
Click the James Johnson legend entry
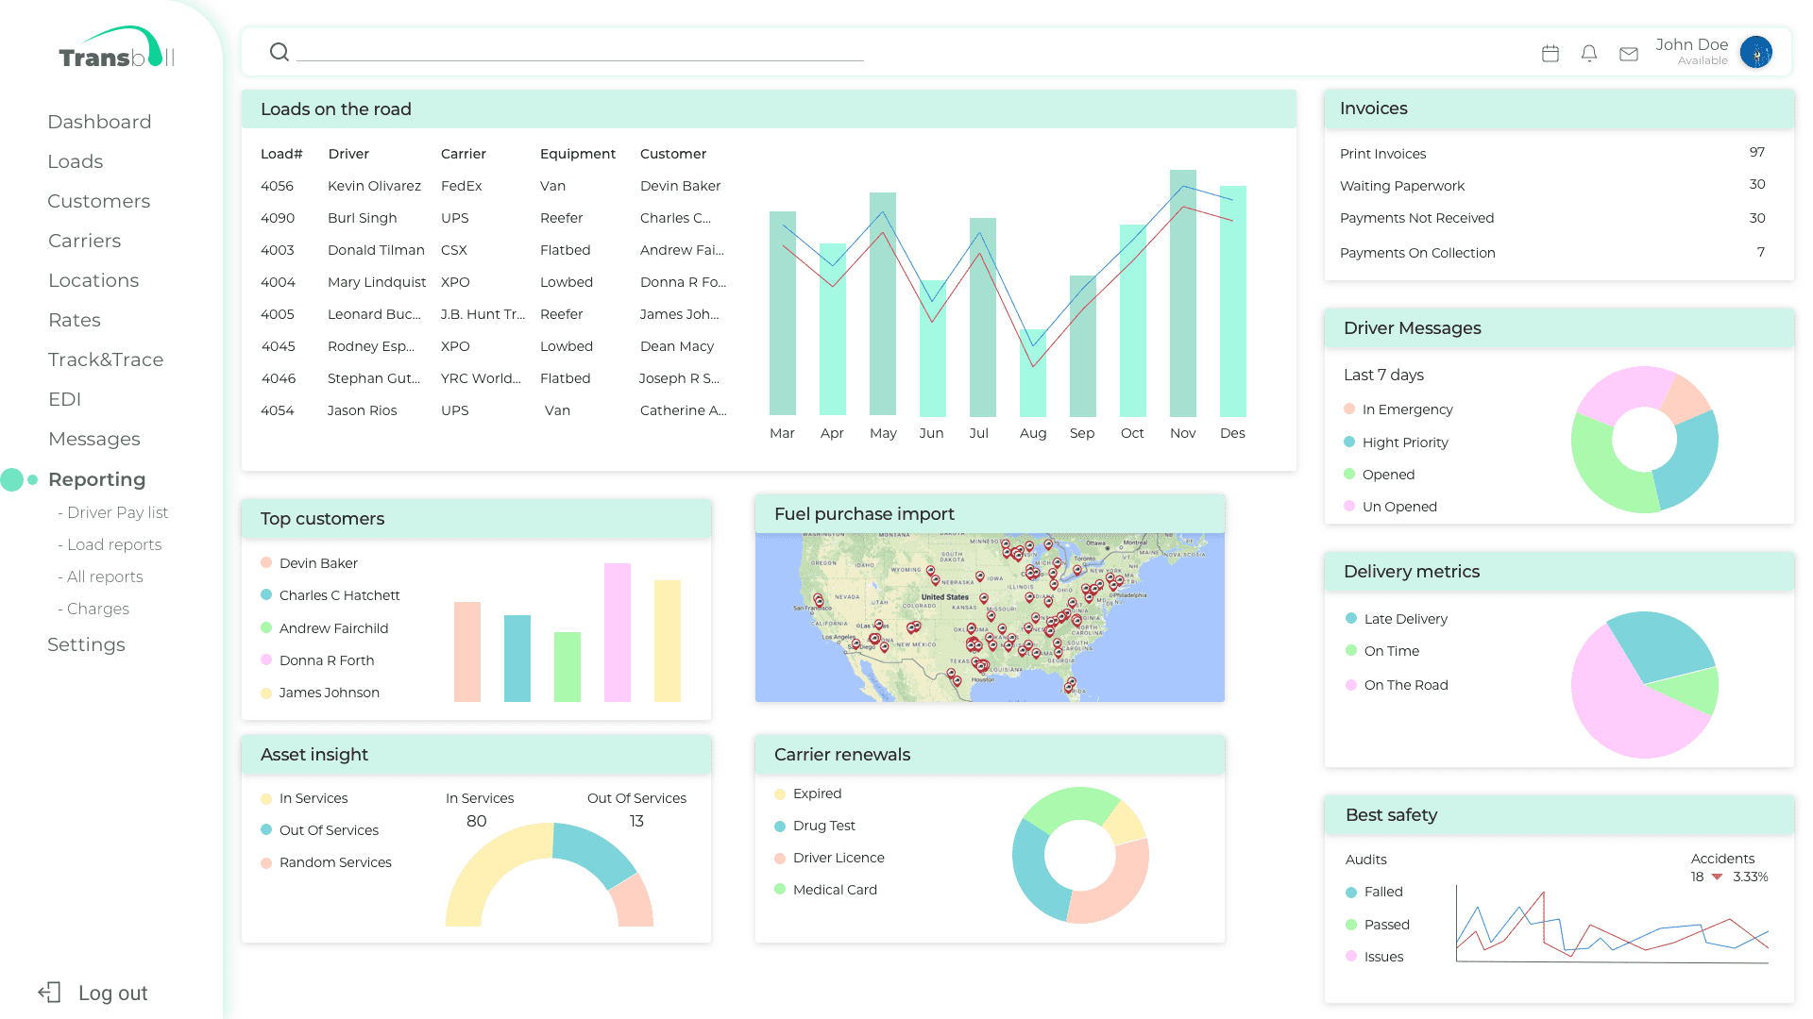(x=320, y=692)
